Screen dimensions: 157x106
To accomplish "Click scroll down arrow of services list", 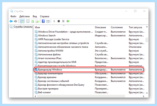I will click(x=147, y=93).
